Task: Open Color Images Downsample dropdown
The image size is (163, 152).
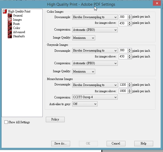Action: pos(95,17)
